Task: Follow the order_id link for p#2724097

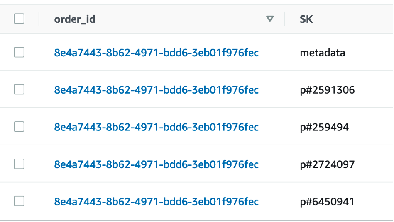Action: [x=156, y=164]
